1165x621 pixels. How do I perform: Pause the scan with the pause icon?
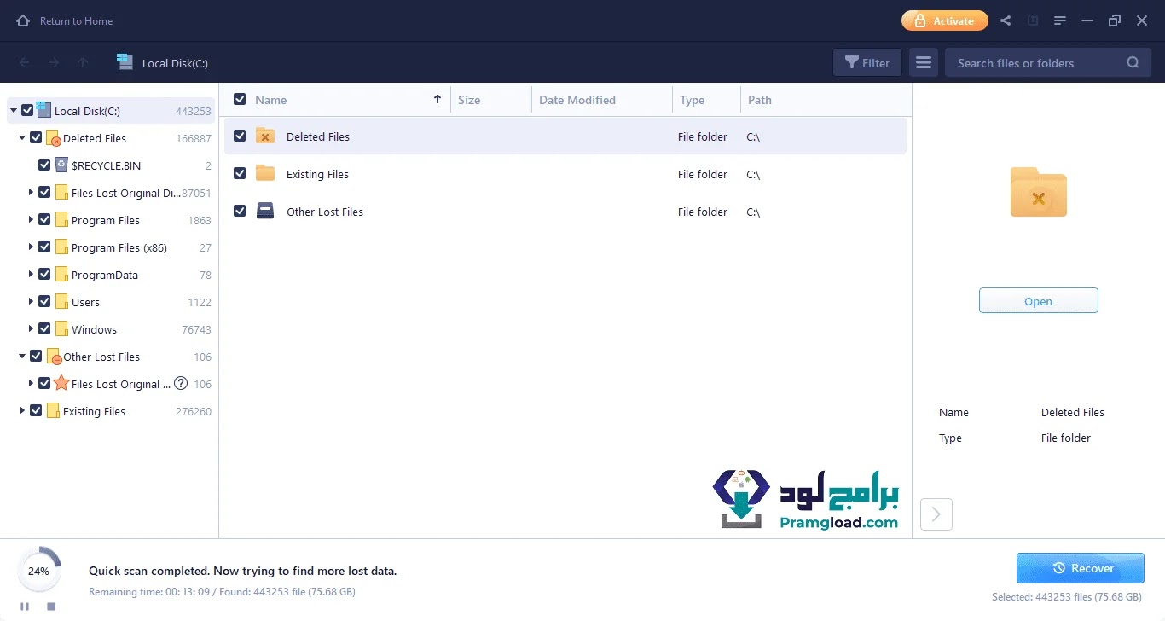coord(25,606)
